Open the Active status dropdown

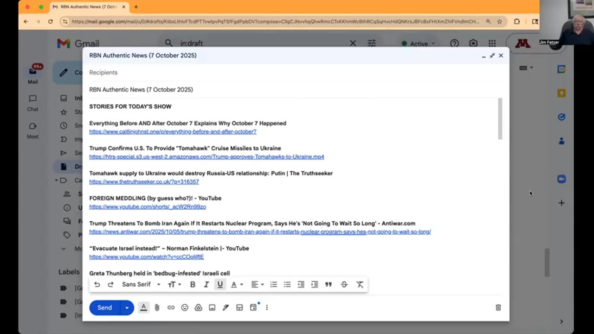click(419, 44)
